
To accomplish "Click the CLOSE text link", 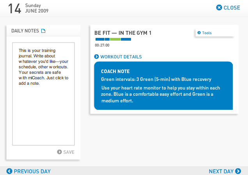I will (232, 7).
